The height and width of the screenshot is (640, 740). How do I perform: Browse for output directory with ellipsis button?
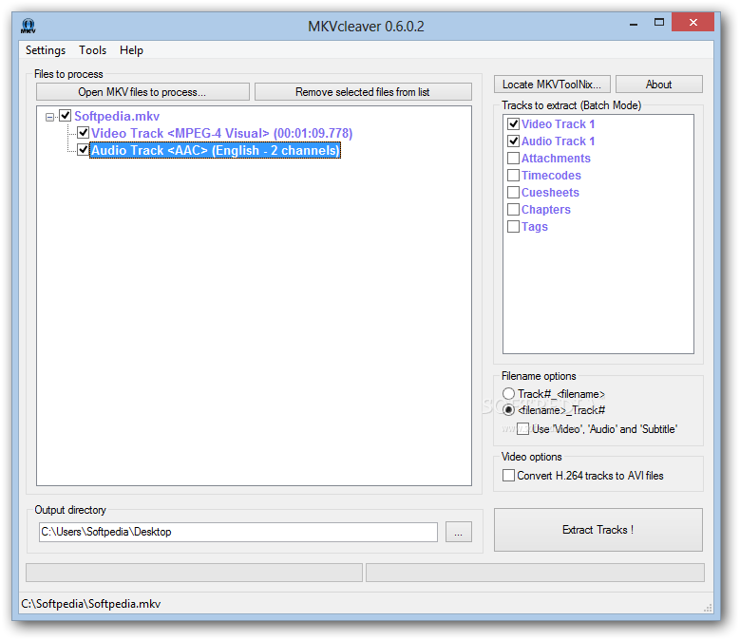click(x=458, y=532)
